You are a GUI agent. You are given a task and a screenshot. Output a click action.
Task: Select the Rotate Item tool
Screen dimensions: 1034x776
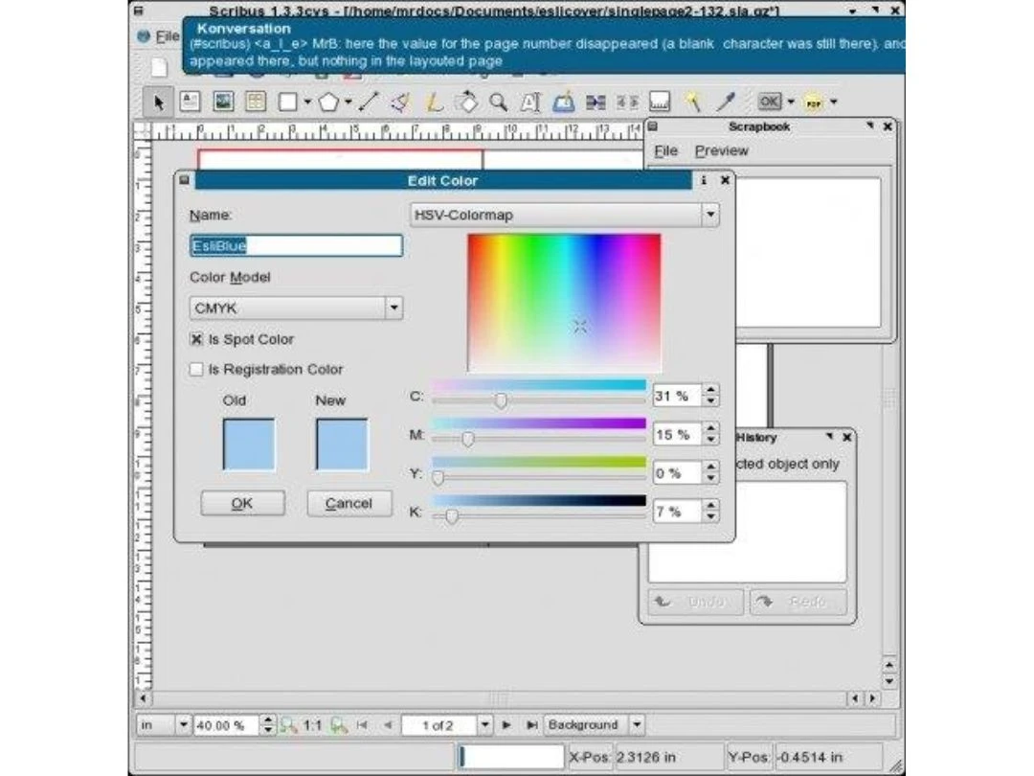pos(467,102)
